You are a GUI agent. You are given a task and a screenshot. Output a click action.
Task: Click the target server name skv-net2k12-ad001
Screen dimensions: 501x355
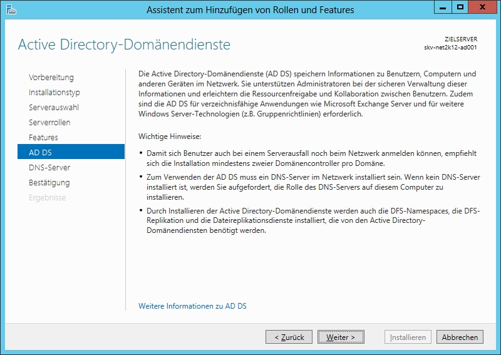450,48
